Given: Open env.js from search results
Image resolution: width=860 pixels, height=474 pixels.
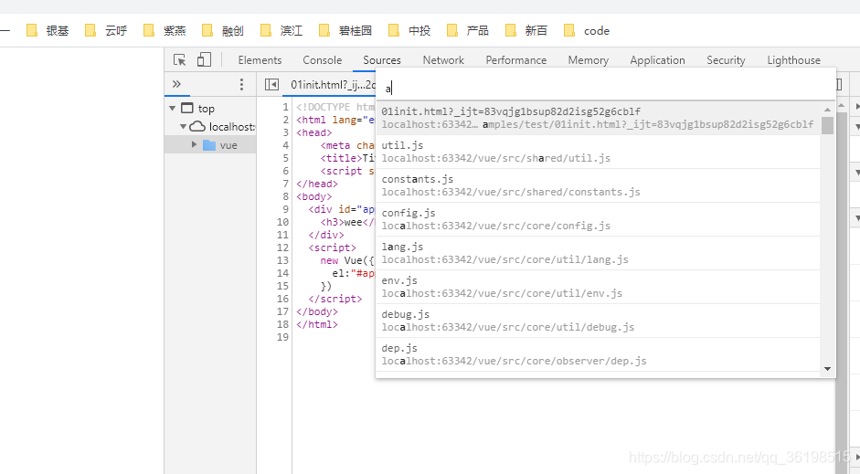Looking at the screenshot, I should tap(598, 287).
